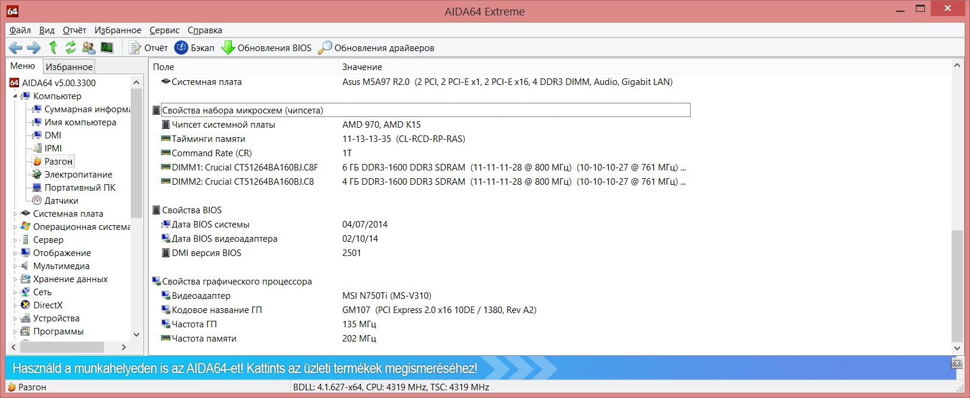Screen dimensions: 970x398
Task: Select Имя компьютера tree item
Action: click(74, 122)
